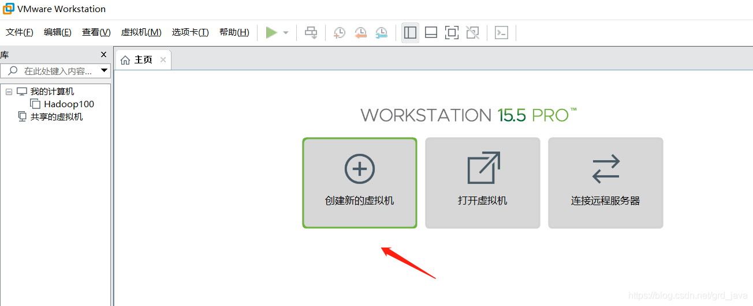Click the computer icon beside 我的计算机
753x306 pixels.
tap(22, 92)
